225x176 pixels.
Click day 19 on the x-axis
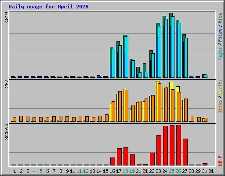[x=132, y=171]
